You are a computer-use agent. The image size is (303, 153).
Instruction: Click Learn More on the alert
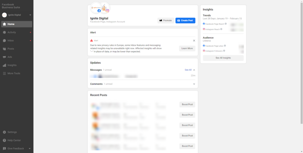tap(187, 48)
